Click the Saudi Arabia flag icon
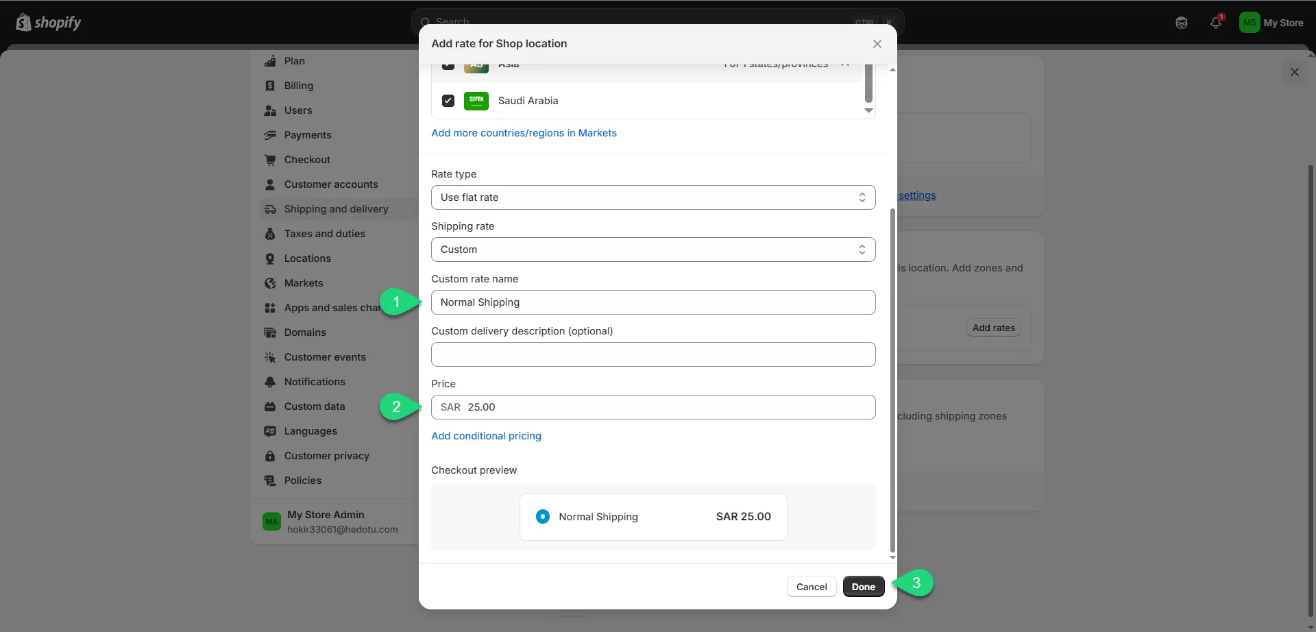Image resolution: width=1316 pixels, height=632 pixels. 476,101
